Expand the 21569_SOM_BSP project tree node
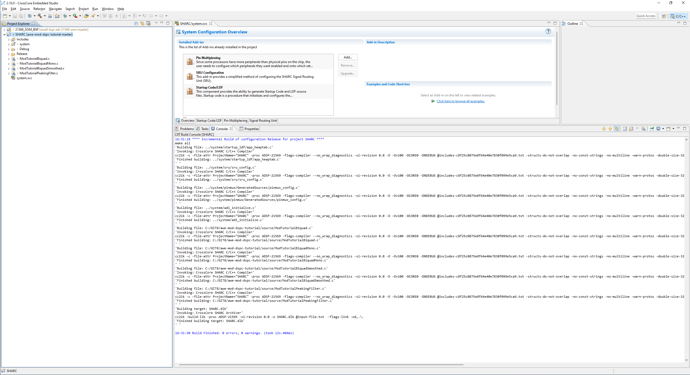This screenshot has width=690, height=375. coord(4,30)
